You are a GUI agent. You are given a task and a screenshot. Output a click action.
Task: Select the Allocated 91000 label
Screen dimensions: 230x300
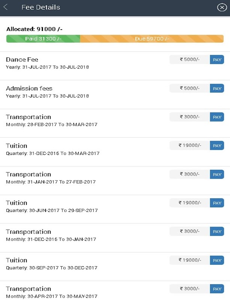click(x=34, y=29)
